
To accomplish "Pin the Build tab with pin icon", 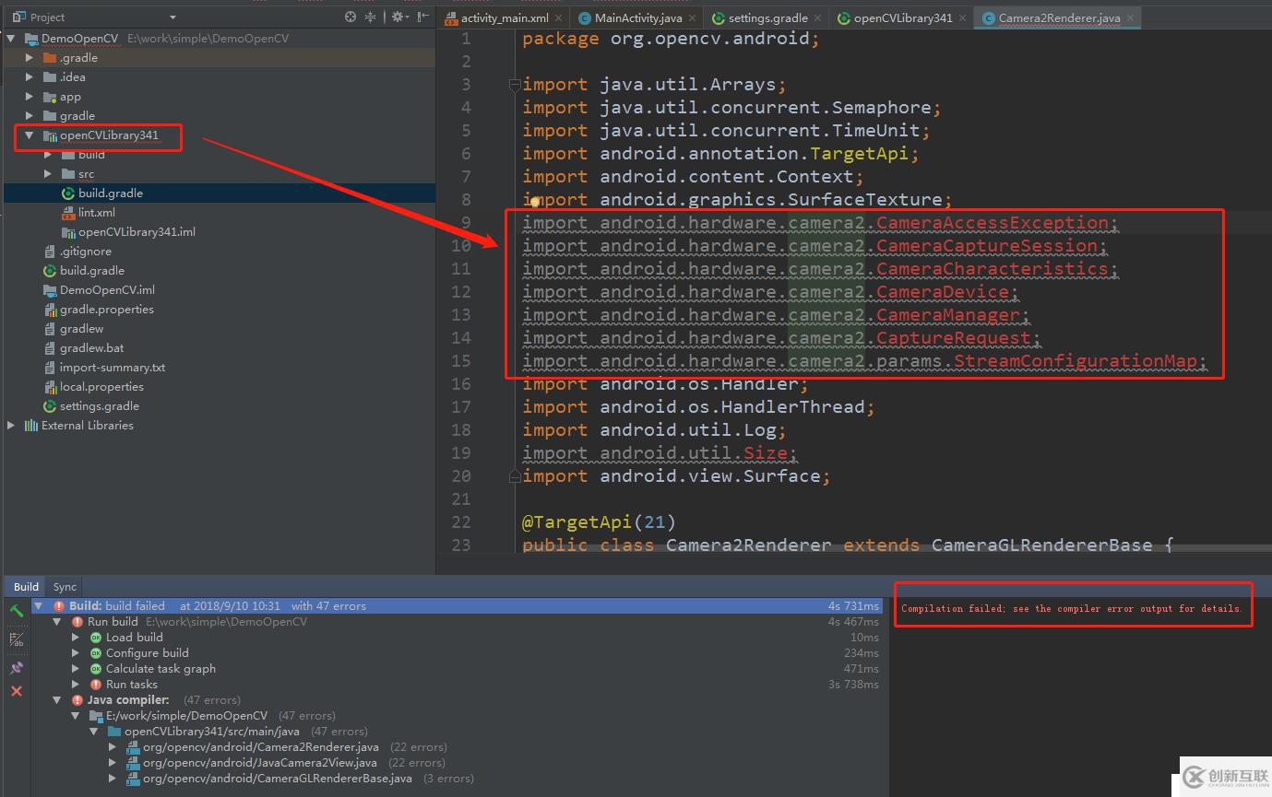I will point(17,667).
